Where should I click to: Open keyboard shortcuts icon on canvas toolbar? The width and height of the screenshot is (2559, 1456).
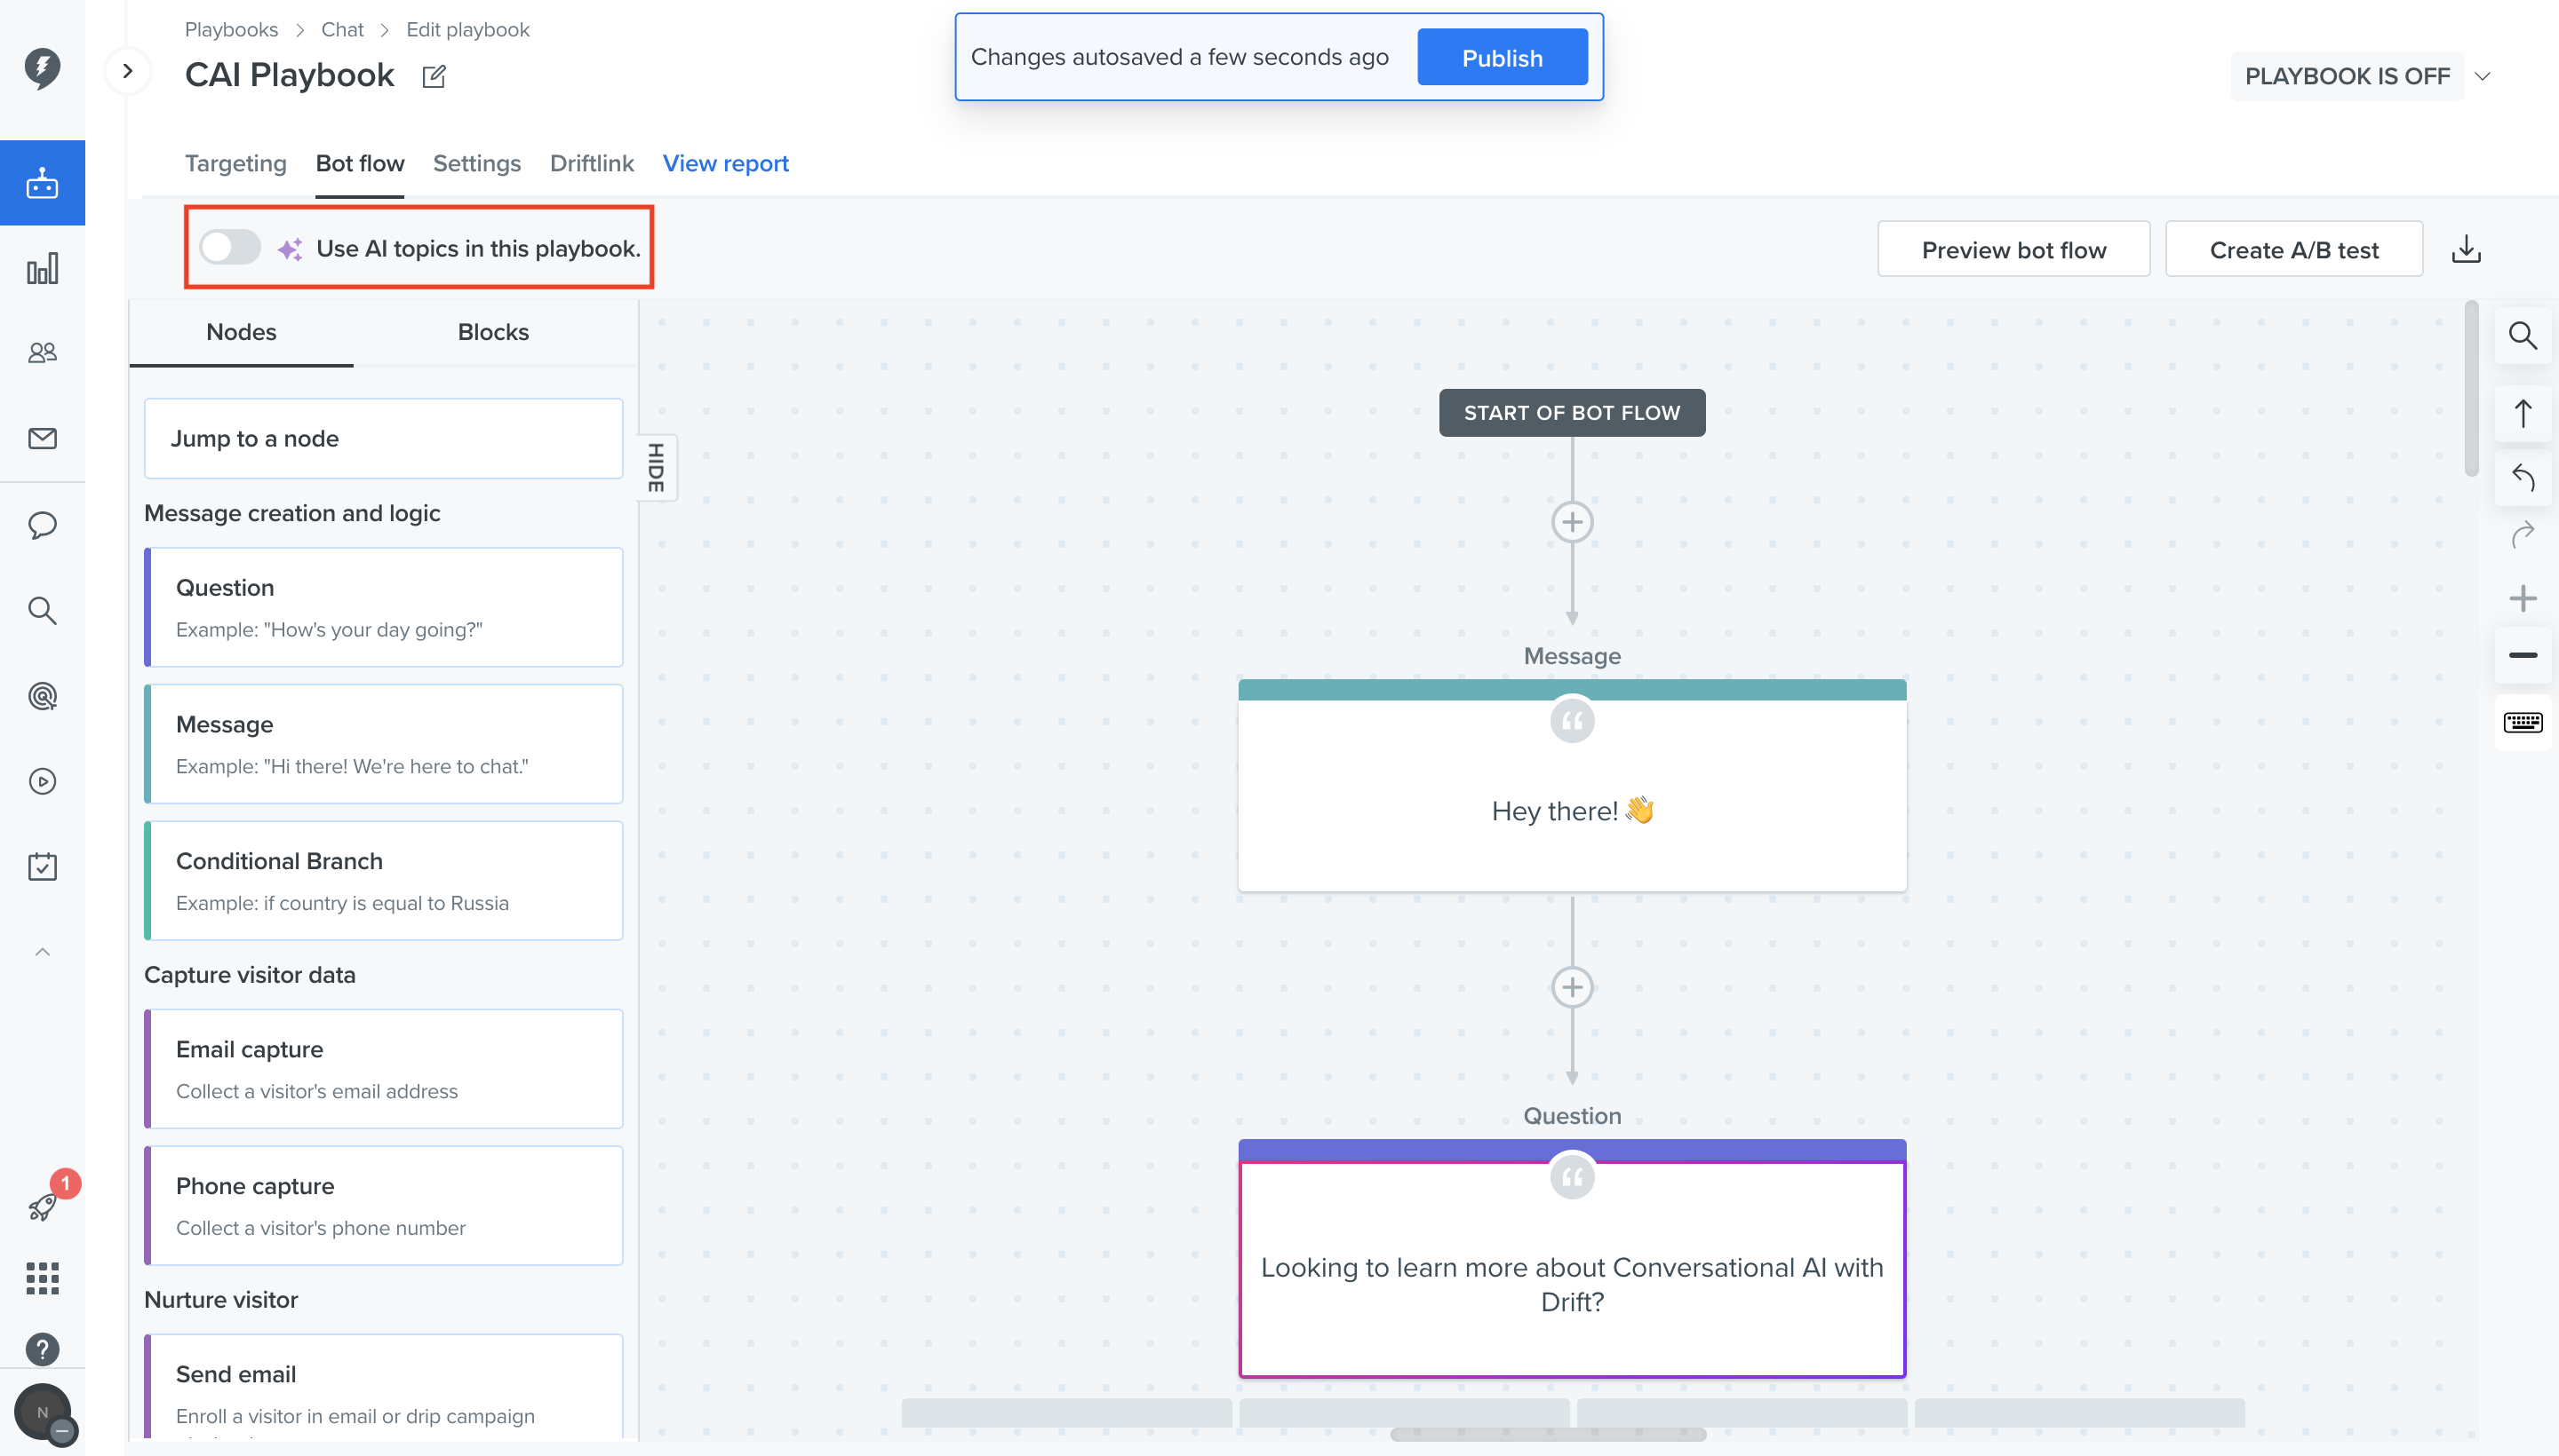pyautogui.click(x=2522, y=722)
